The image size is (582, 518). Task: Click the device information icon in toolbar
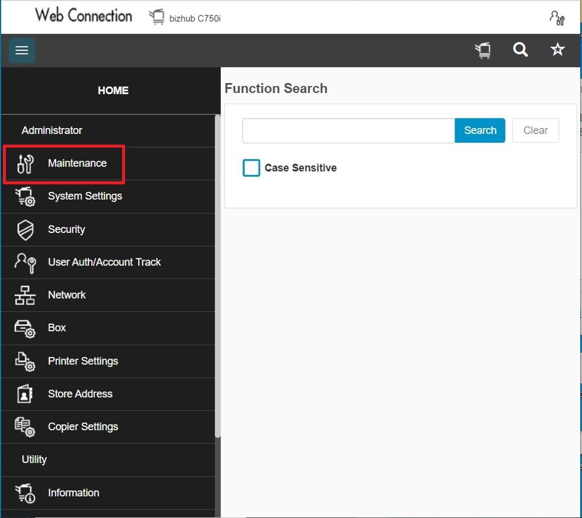[x=483, y=51]
